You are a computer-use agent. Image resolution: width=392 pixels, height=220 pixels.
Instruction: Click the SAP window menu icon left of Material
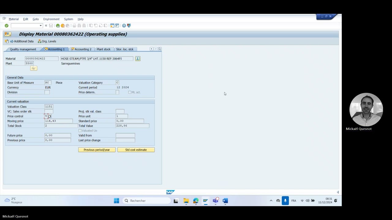tap(4, 19)
